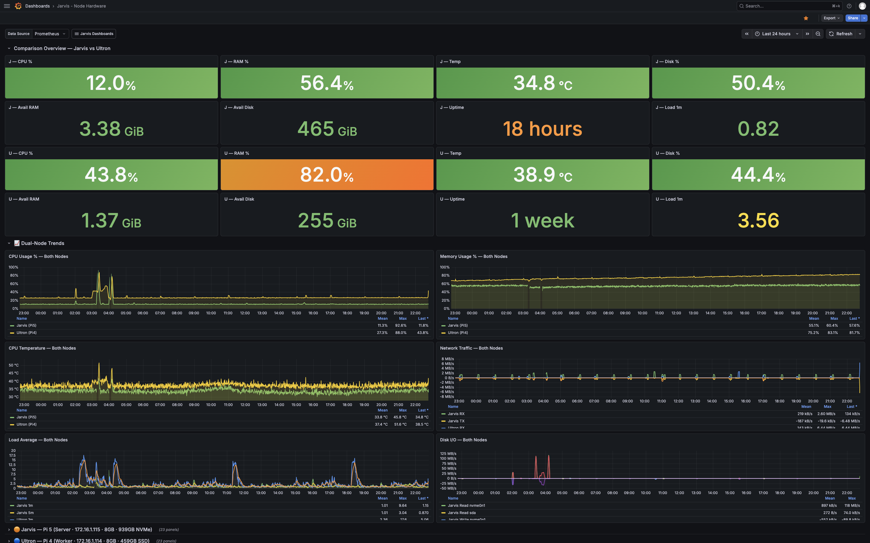Viewport: 870px width, 543px height.
Task: Toggle Jarvis (Pi5) series in CPU Temperature legend
Action: click(x=26, y=417)
